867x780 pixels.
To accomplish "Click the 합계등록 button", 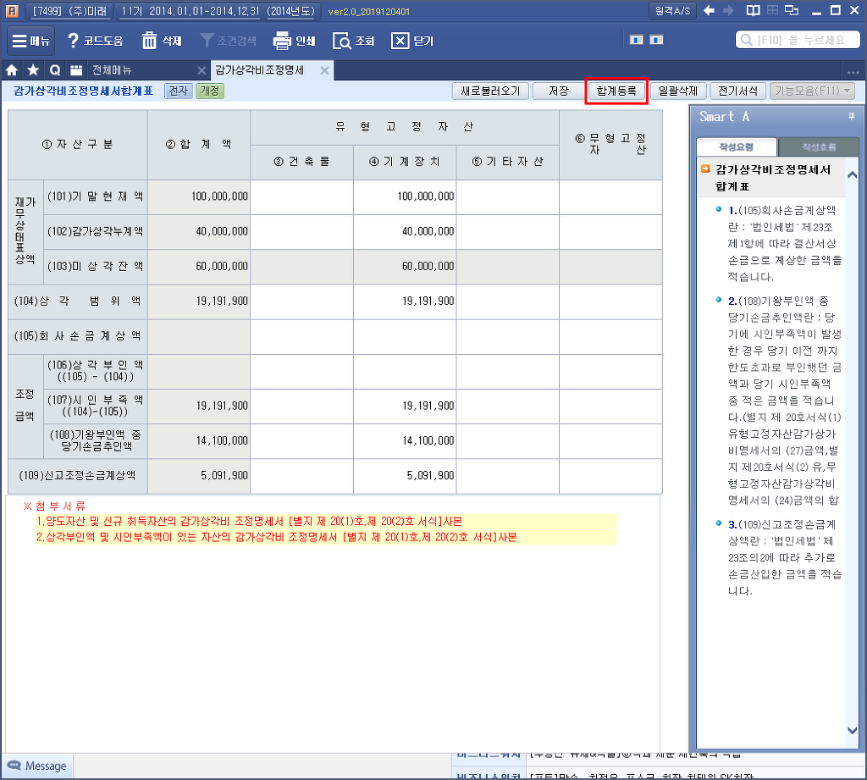I will tap(616, 91).
